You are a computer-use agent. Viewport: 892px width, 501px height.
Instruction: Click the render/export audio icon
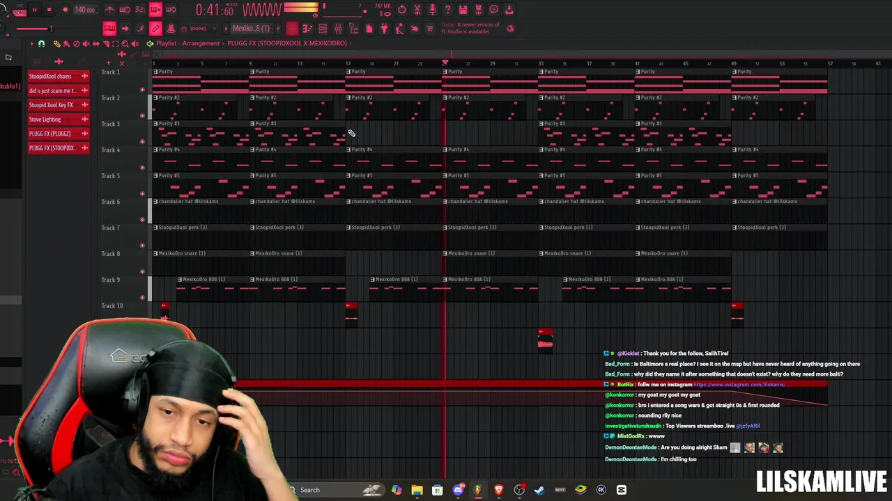478,10
